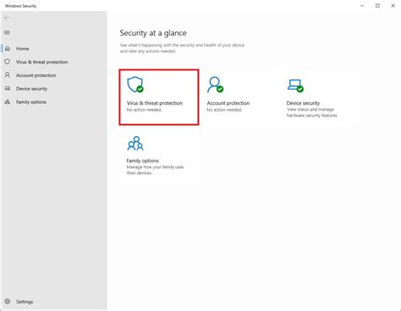Viewport: 401px width, 311px height.
Task: Open the Account protection tile title
Action: click(x=228, y=103)
